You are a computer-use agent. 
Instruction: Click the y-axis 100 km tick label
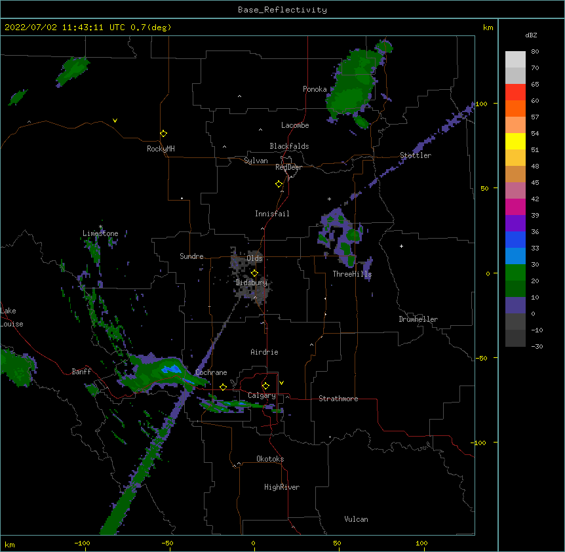click(x=481, y=104)
